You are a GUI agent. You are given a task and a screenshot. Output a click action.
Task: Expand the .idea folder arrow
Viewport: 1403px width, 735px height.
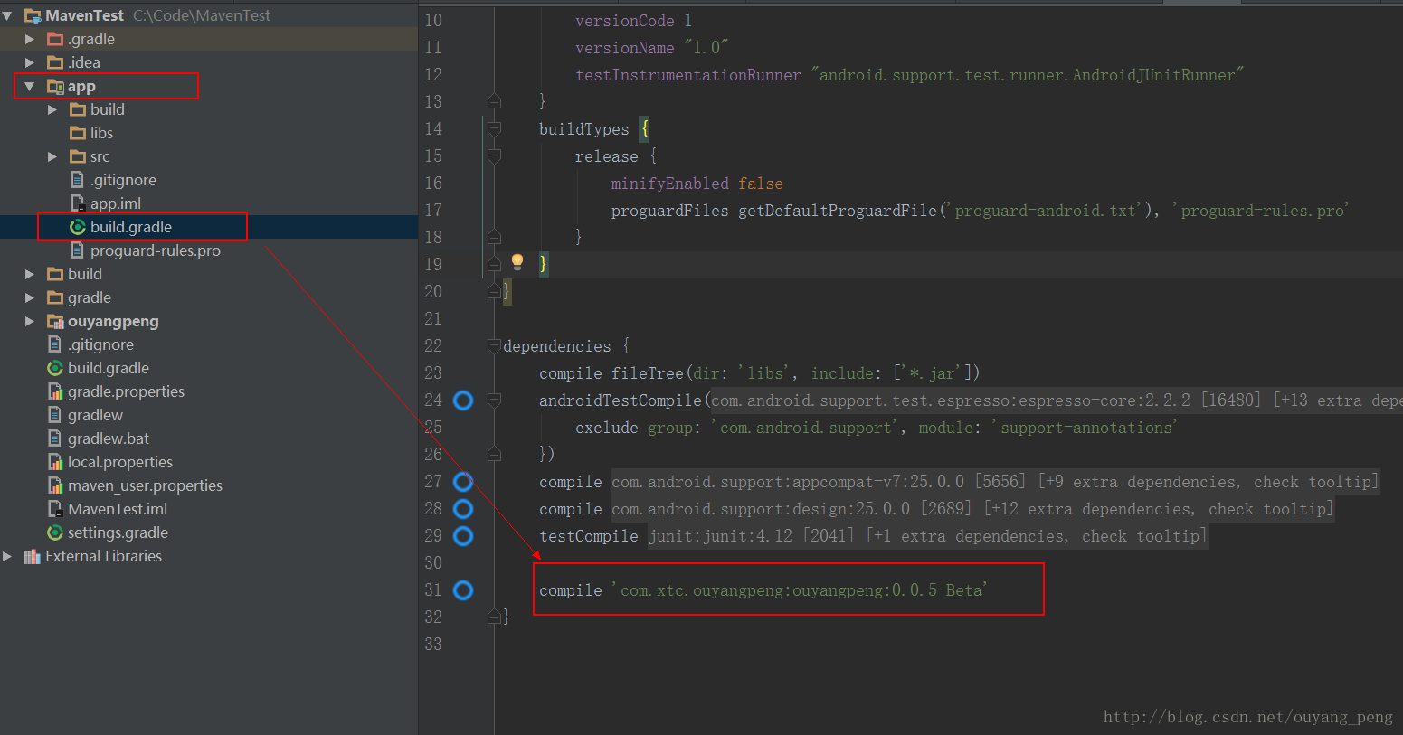[x=30, y=62]
